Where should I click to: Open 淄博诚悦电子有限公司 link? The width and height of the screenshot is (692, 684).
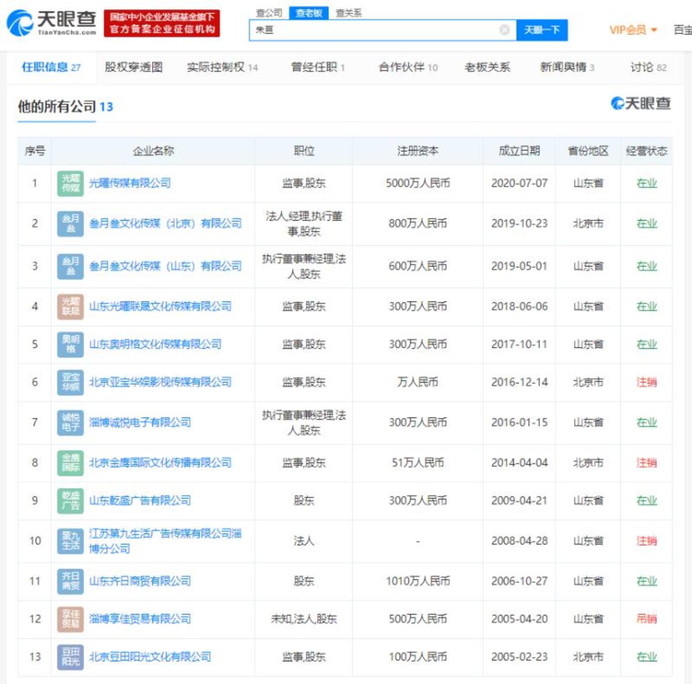pyautogui.click(x=140, y=422)
